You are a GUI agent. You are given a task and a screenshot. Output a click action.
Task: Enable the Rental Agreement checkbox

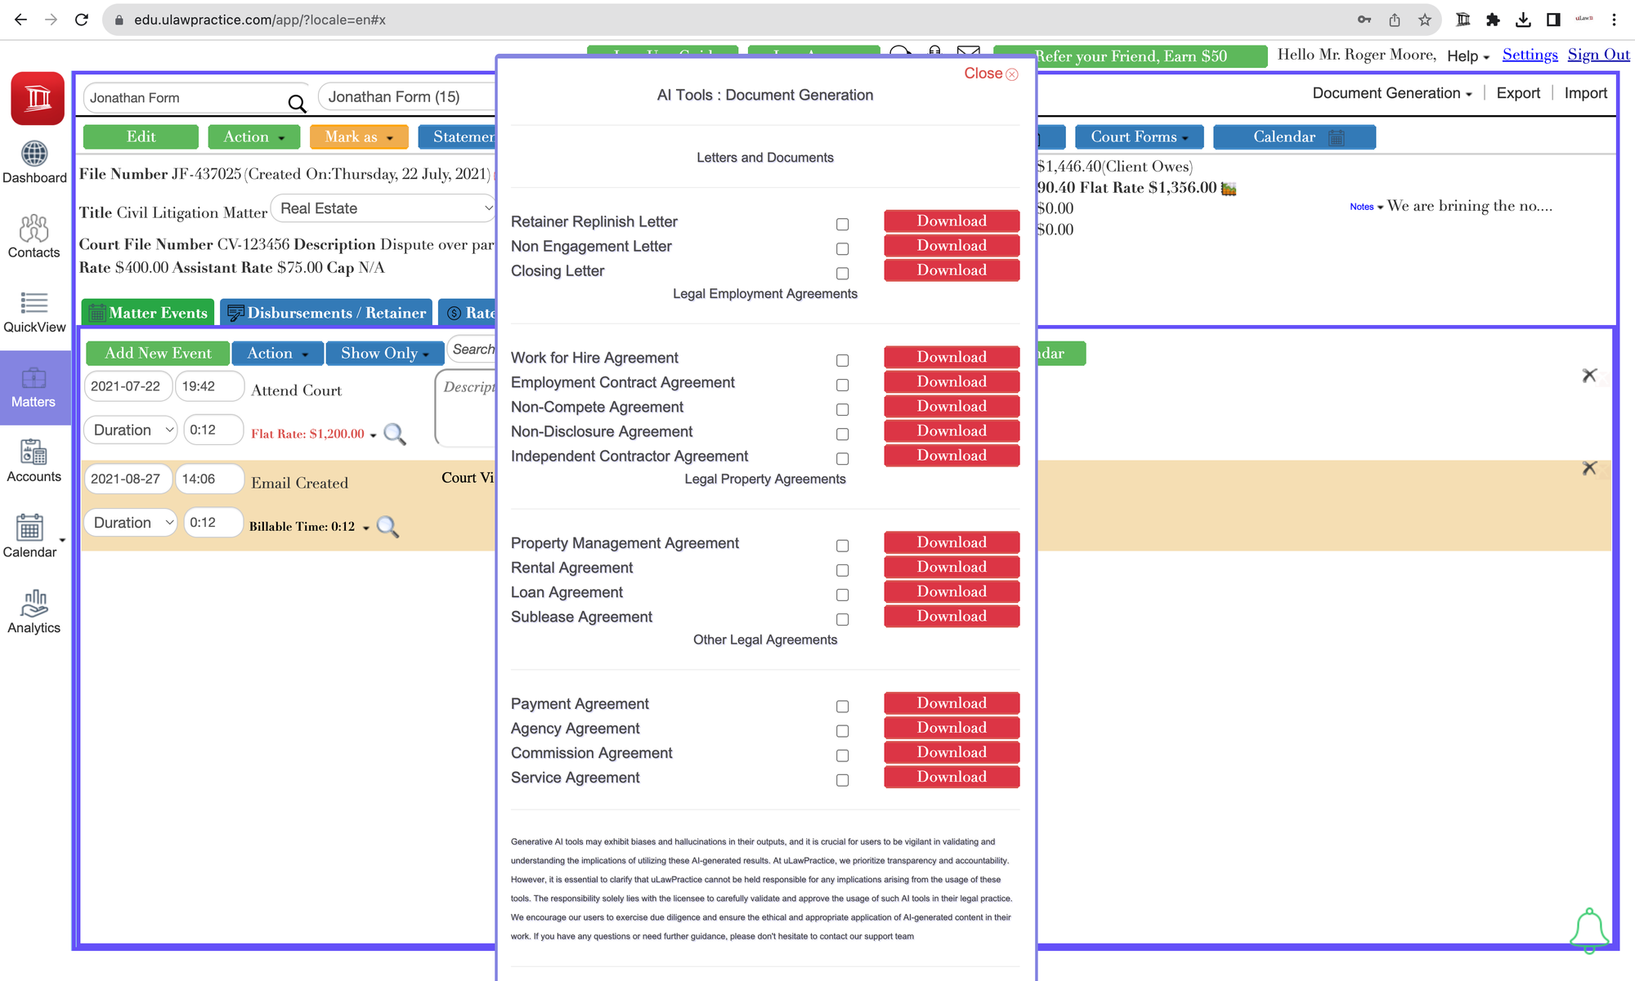(x=842, y=571)
